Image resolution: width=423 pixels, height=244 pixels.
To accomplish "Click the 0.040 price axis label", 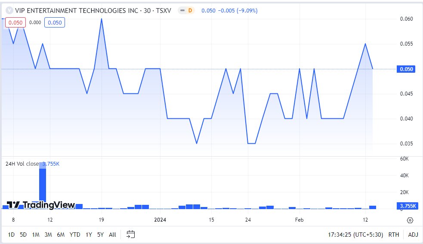I will (406, 118).
